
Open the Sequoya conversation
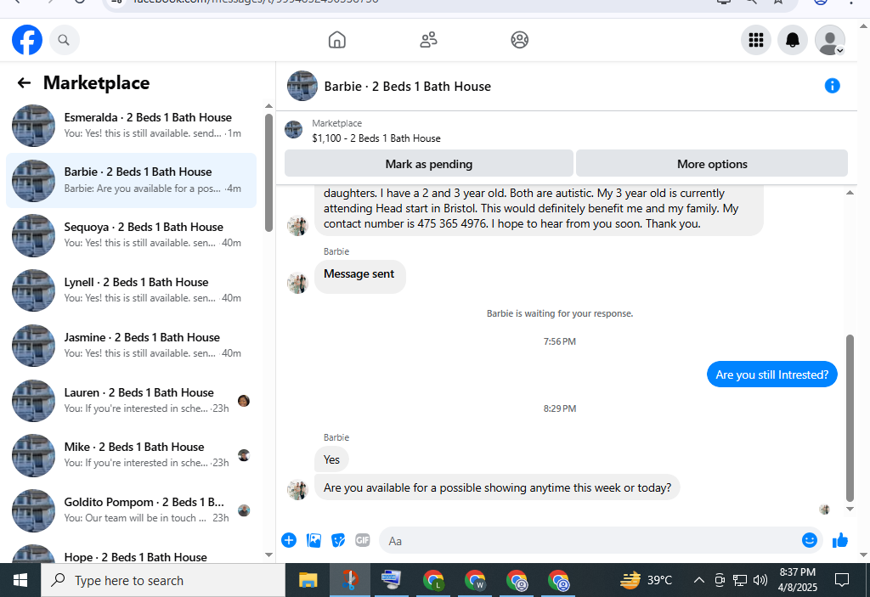131,235
